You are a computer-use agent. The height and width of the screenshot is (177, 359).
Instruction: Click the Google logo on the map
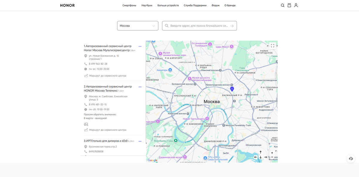(153, 160)
